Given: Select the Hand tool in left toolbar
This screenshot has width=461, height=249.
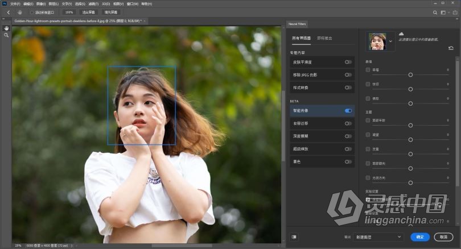Looking at the screenshot, I should (6, 28).
